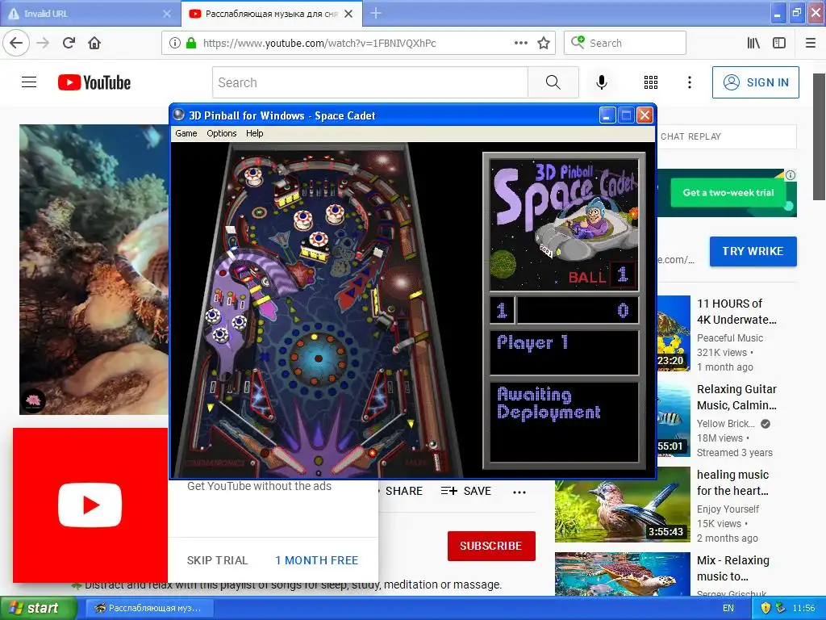The image size is (826, 620).
Task: Click 'Player 1' label in Pinball
Action: [532, 342]
